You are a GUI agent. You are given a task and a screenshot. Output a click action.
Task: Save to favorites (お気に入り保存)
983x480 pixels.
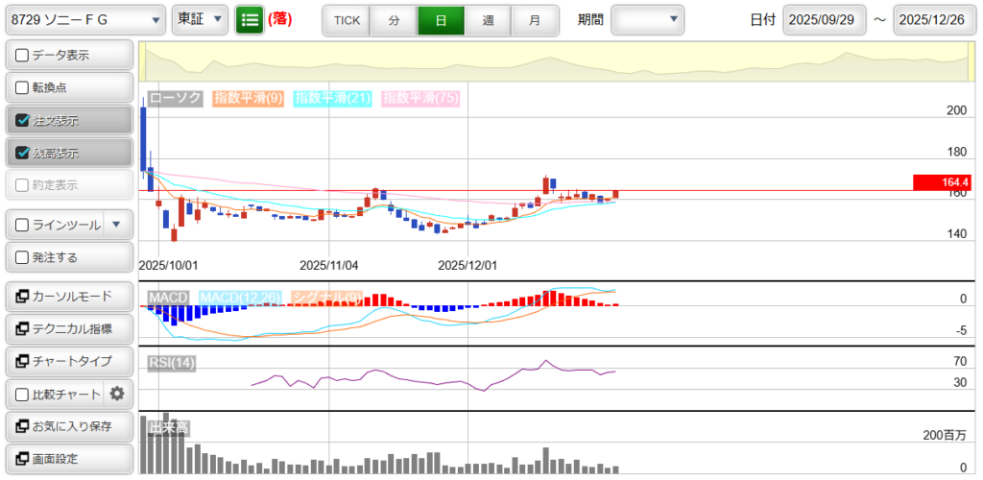(x=68, y=426)
